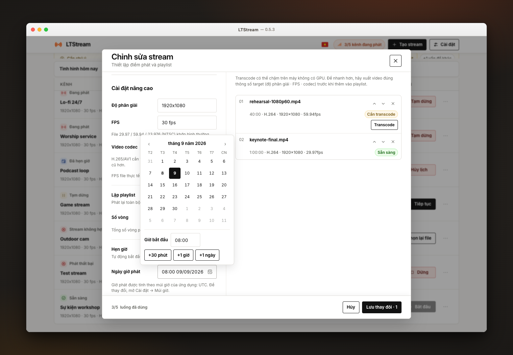Move rehearsal-1080p60.mp4 down in playlist
Screen dimensions: 513x355
tap(383, 104)
